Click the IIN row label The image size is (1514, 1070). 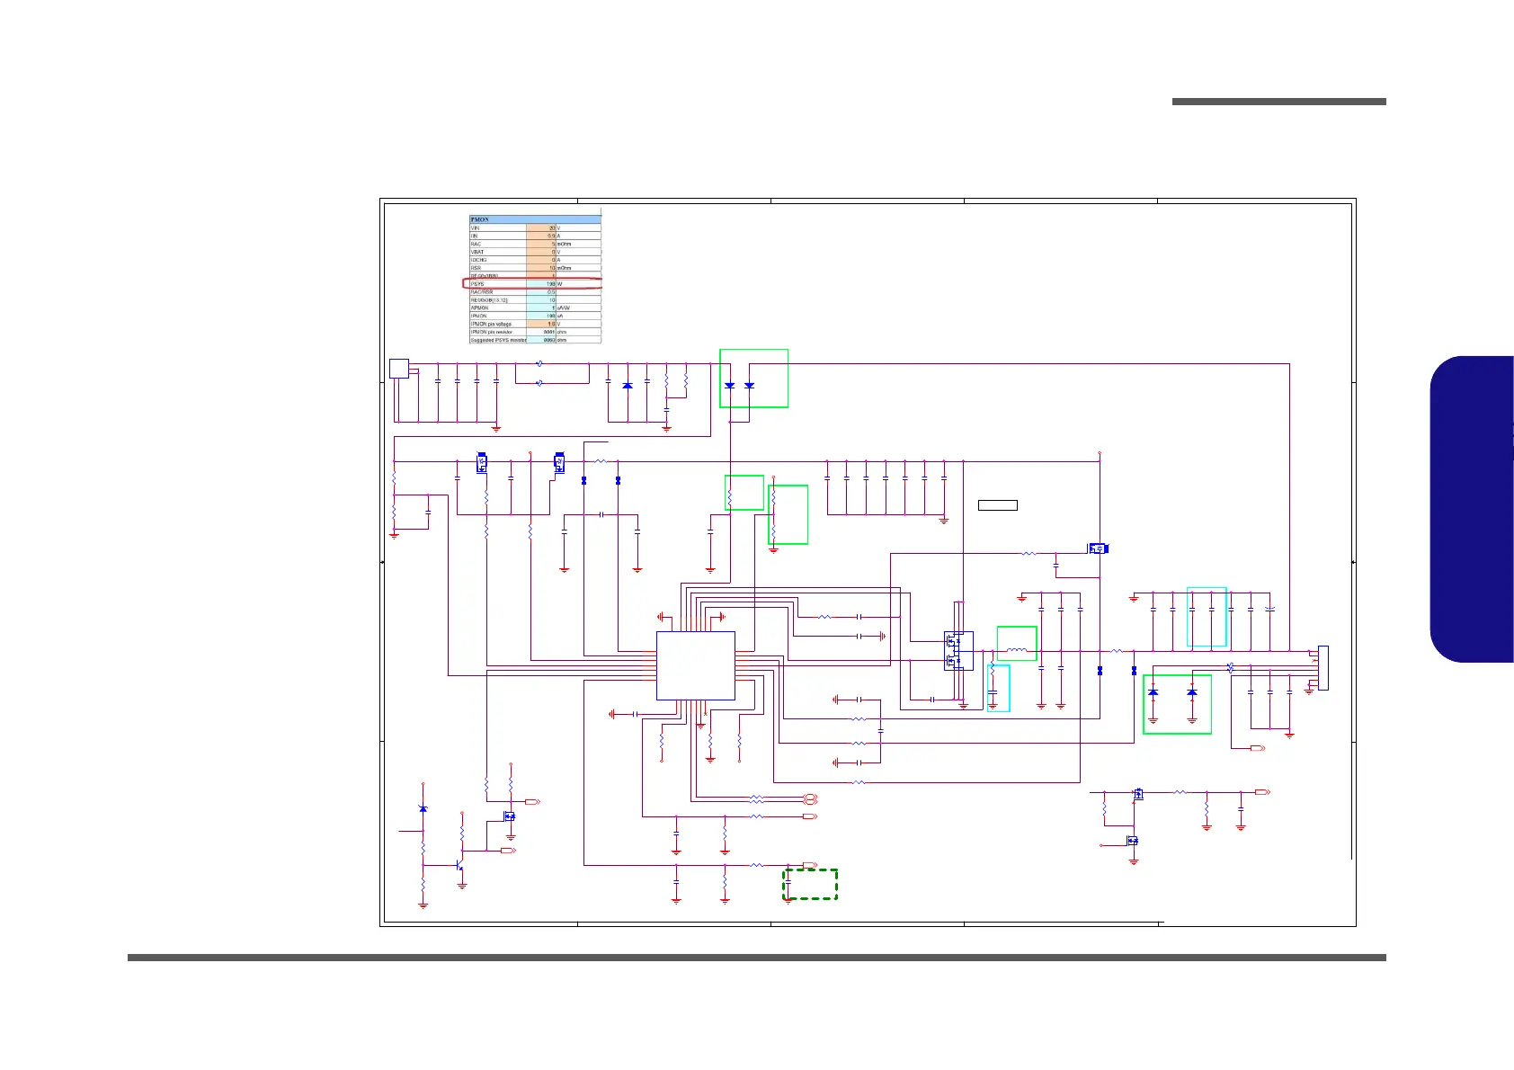[498, 236]
